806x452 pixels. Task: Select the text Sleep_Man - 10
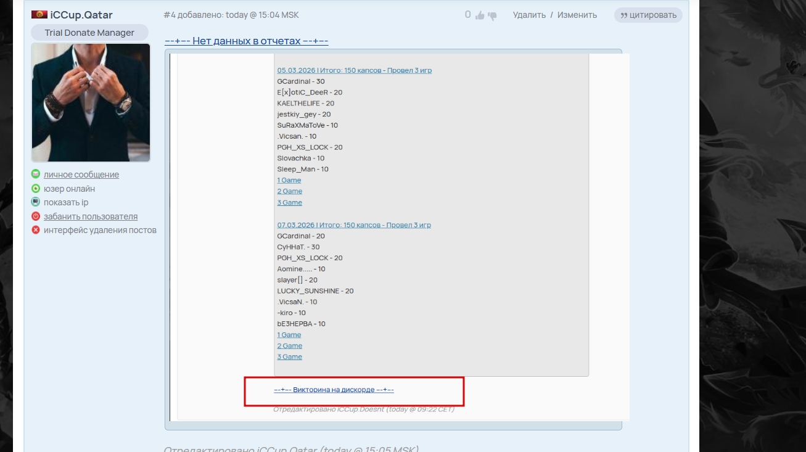(x=303, y=169)
